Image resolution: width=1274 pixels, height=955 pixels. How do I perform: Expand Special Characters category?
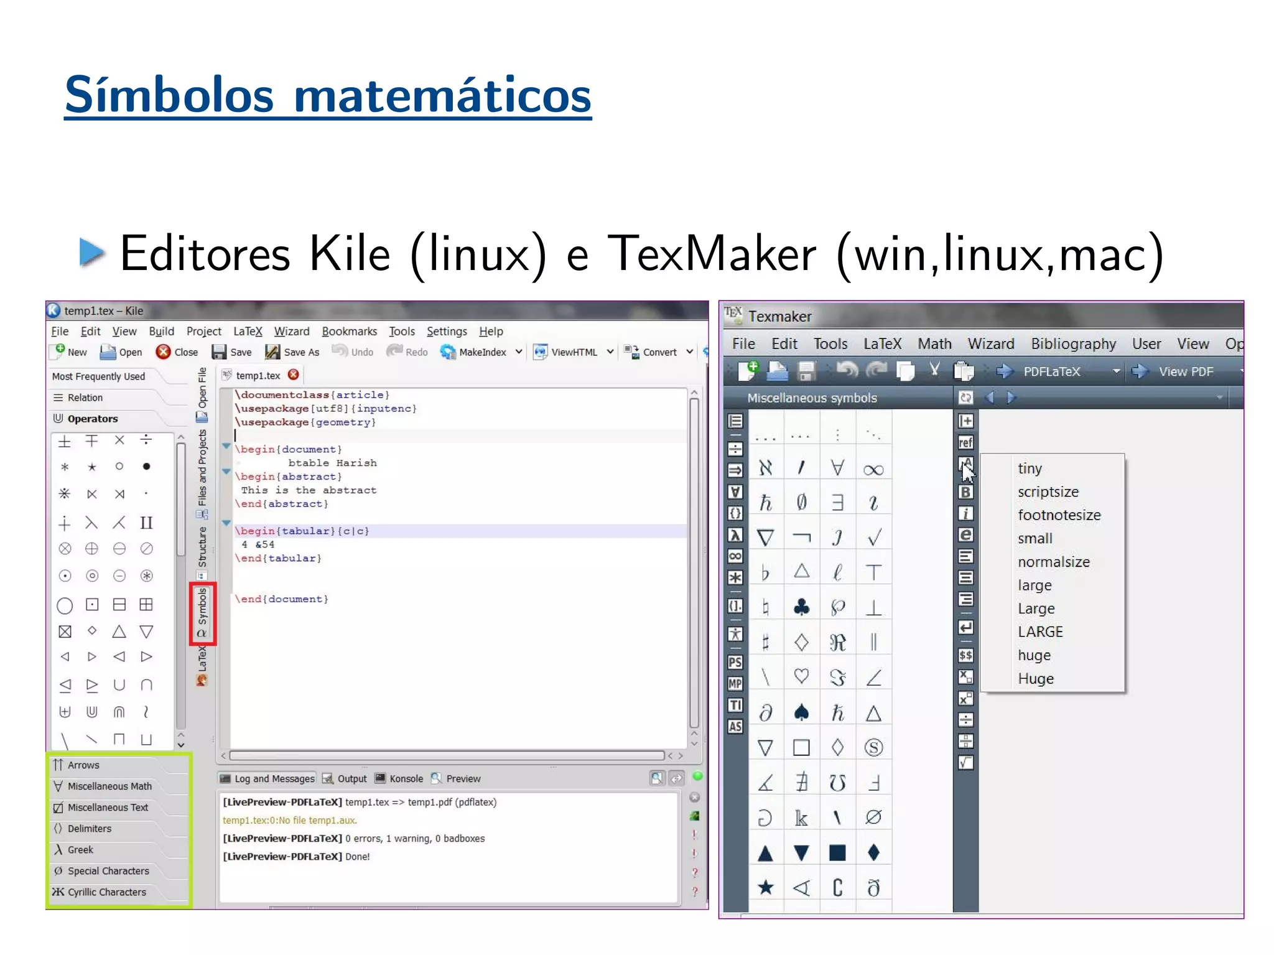click(x=119, y=871)
